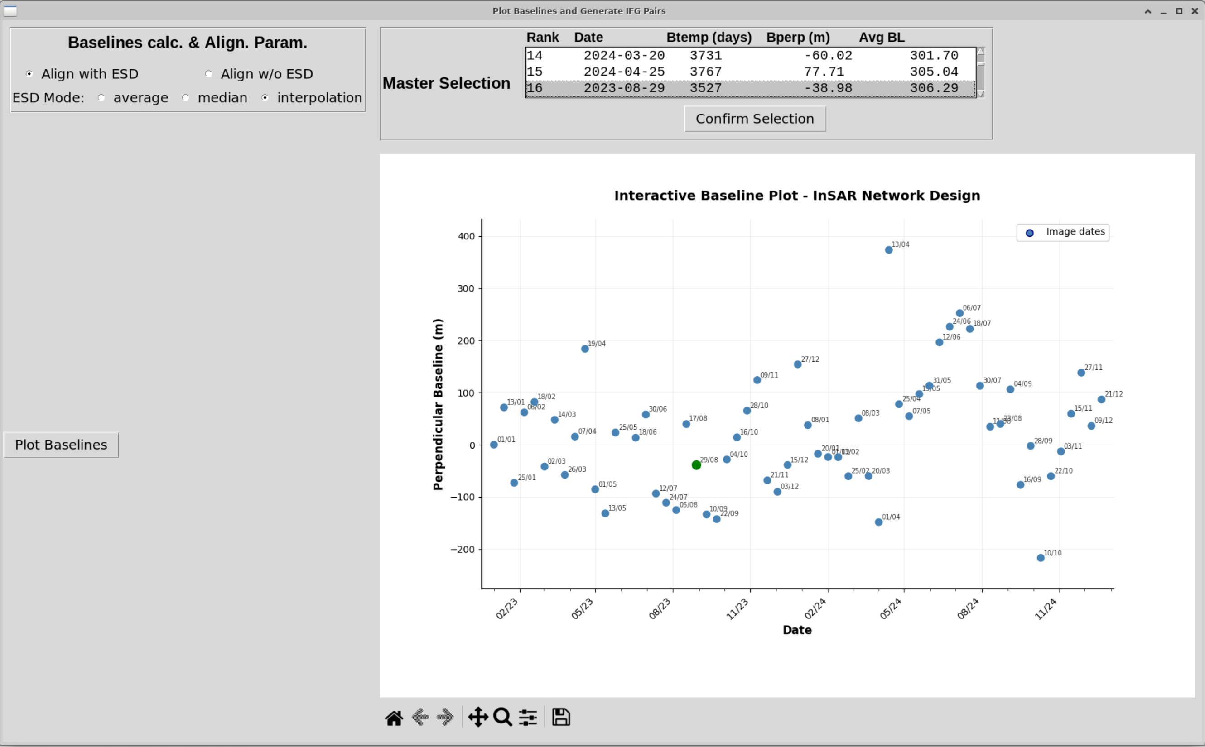Viewport: 1205px width, 747px height.
Task: Click the green 29/08 master point
Action: click(696, 465)
